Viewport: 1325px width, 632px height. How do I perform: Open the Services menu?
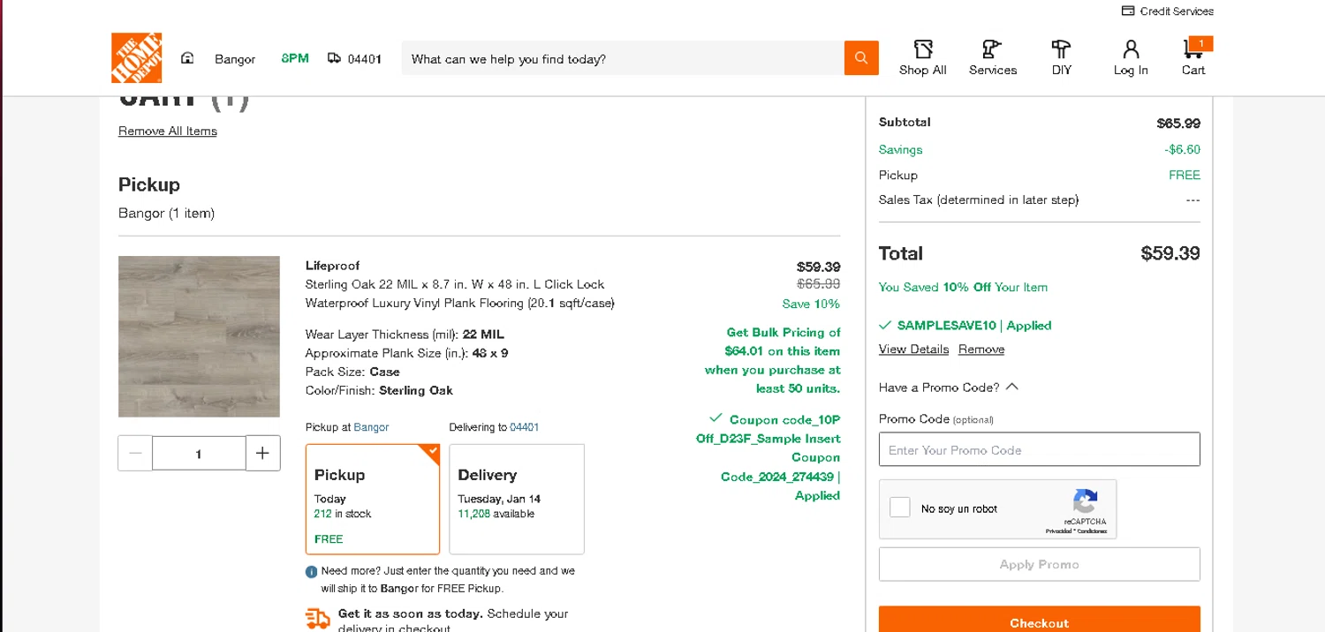pyautogui.click(x=993, y=58)
